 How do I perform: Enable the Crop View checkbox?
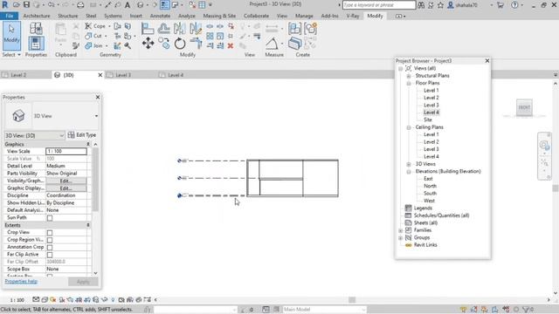(x=50, y=233)
